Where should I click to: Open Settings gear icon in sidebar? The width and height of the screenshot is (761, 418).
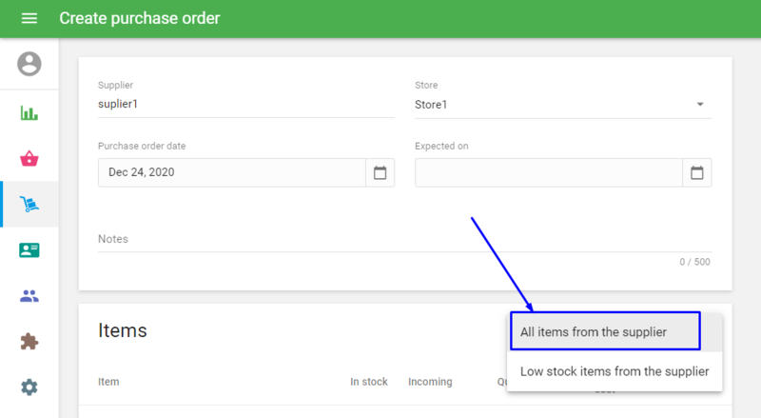click(29, 387)
